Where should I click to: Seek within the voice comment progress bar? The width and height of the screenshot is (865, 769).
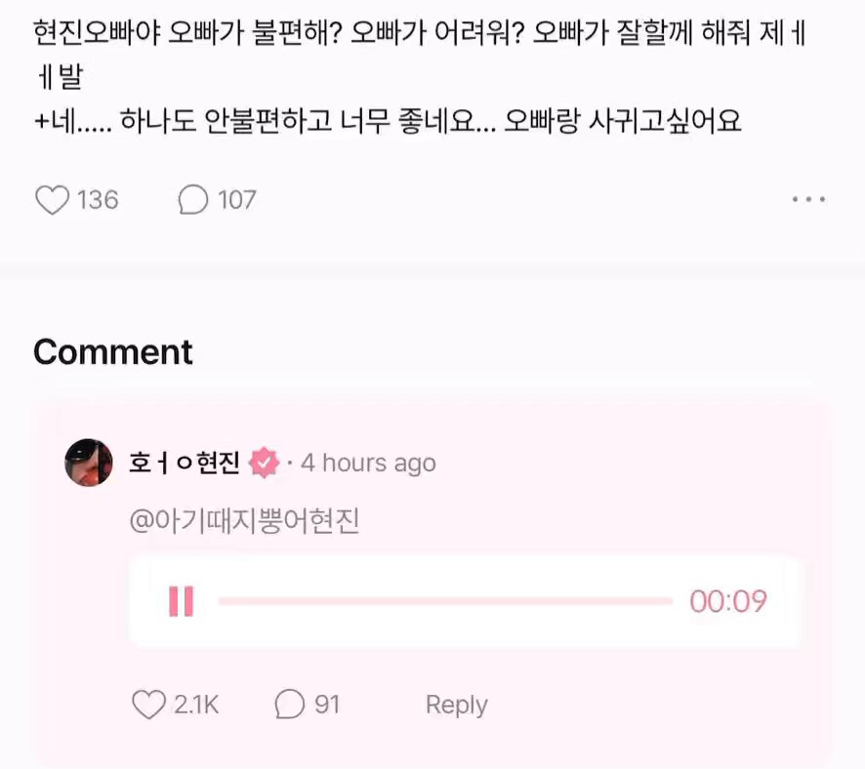coord(445,601)
